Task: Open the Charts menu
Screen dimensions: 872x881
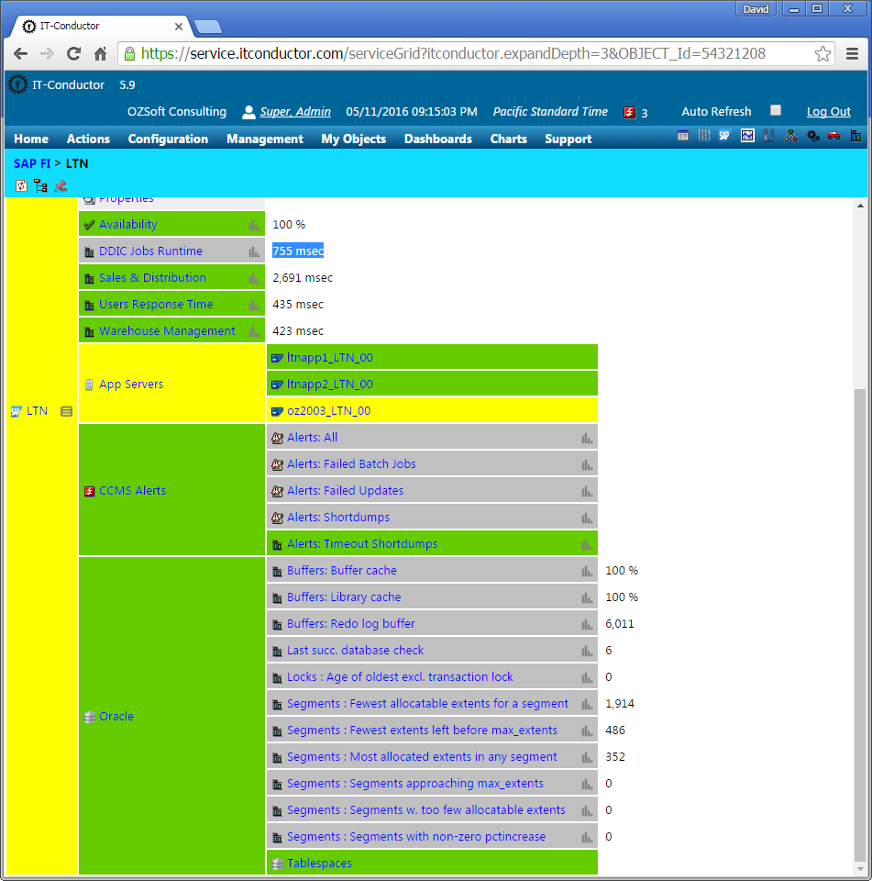Action: click(508, 139)
